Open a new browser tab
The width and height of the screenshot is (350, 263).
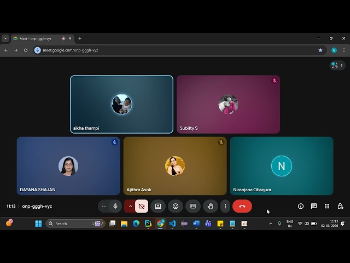[x=80, y=38]
